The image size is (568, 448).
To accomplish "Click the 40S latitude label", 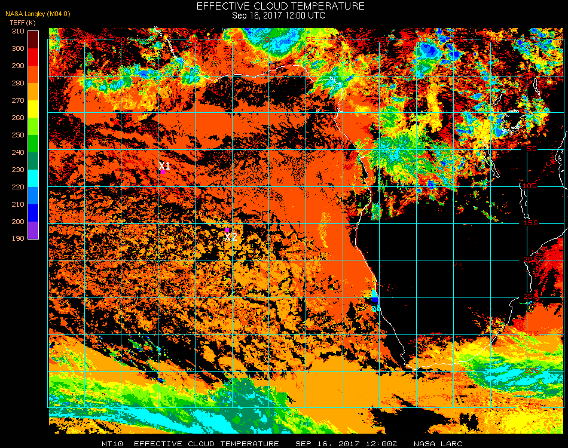I will pos(532,407).
